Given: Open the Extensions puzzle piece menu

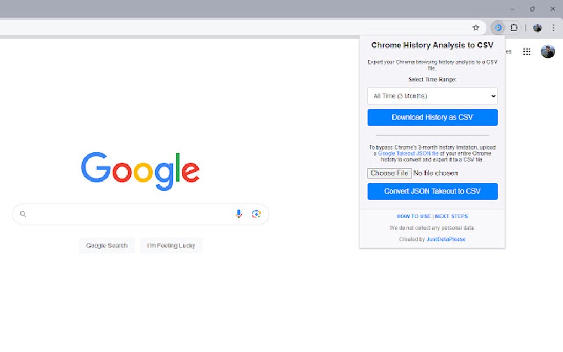Looking at the screenshot, I should 514,28.
